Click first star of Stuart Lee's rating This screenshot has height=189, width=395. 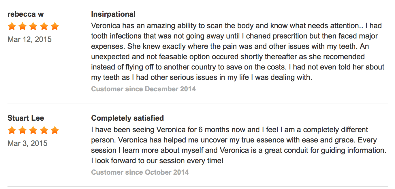12,131
